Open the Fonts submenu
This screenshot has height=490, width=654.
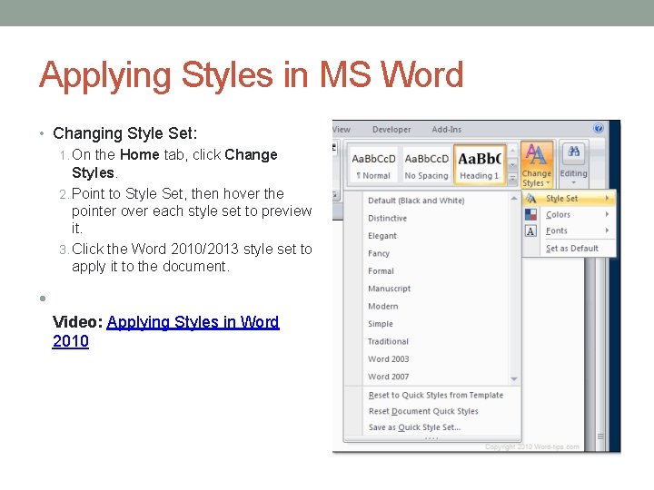click(570, 230)
